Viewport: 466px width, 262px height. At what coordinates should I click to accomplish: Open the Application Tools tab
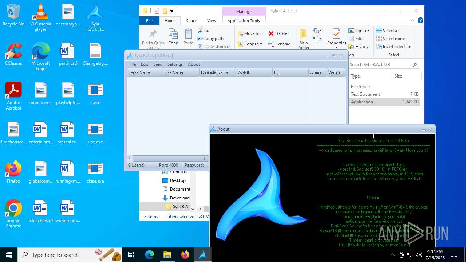244,21
